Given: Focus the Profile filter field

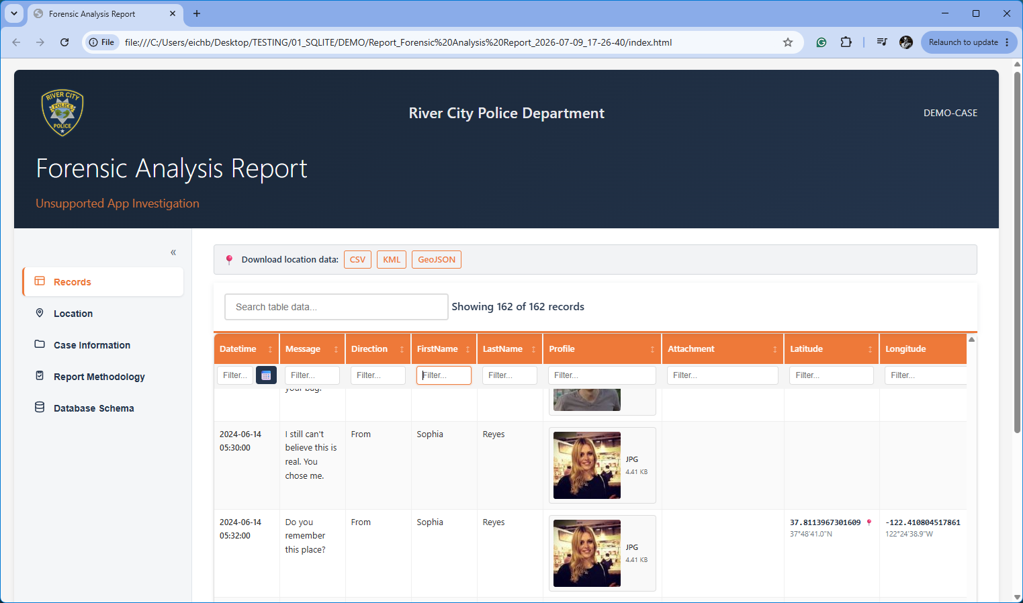Looking at the screenshot, I should point(602,375).
